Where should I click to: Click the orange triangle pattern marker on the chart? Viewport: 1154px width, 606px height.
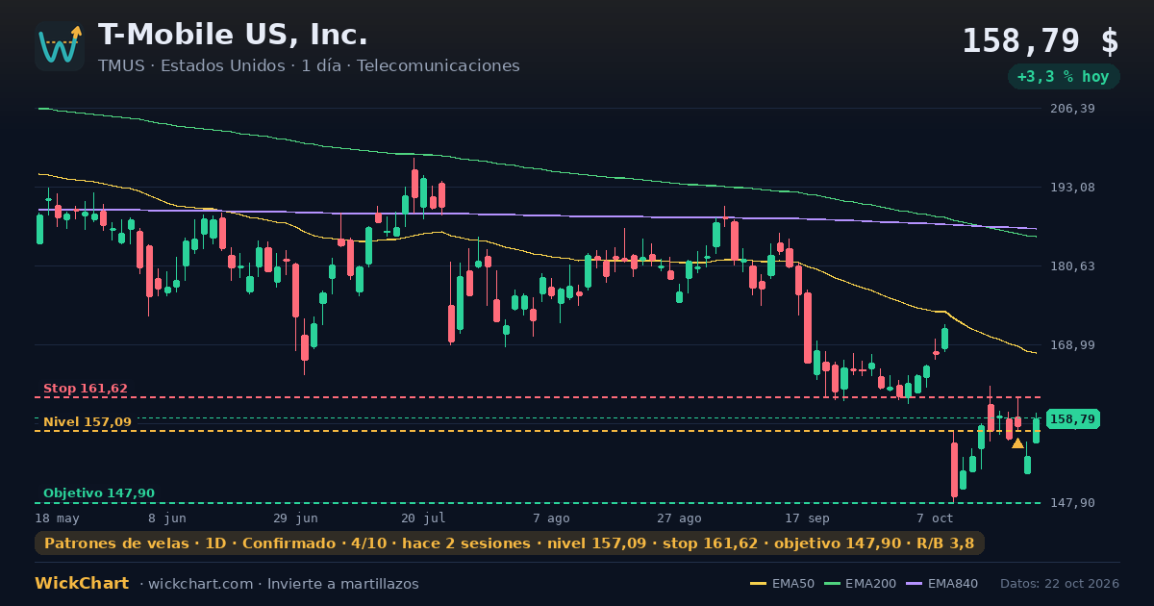click(1017, 443)
